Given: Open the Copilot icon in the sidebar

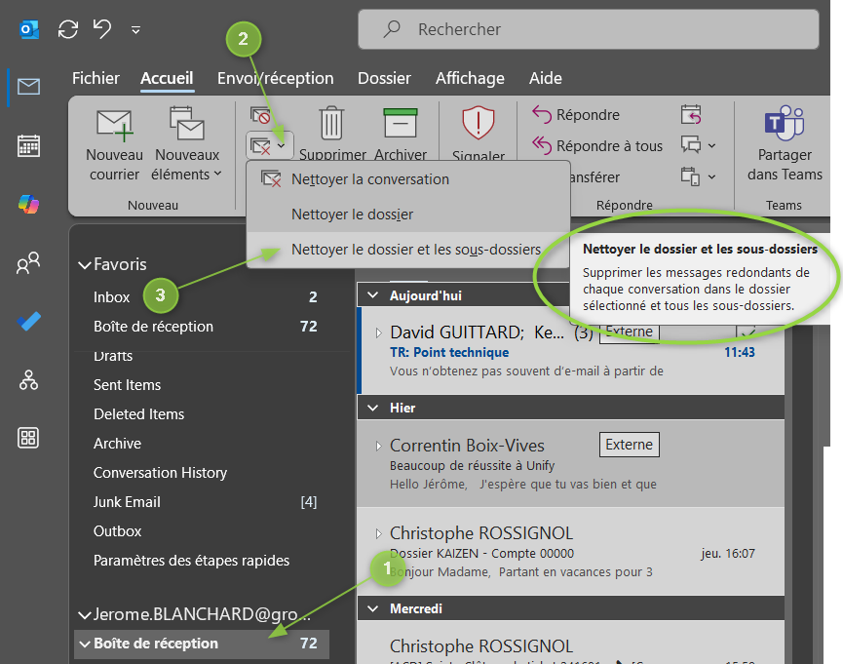Looking at the screenshot, I should click(x=28, y=205).
